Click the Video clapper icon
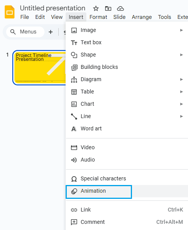 [74, 148]
